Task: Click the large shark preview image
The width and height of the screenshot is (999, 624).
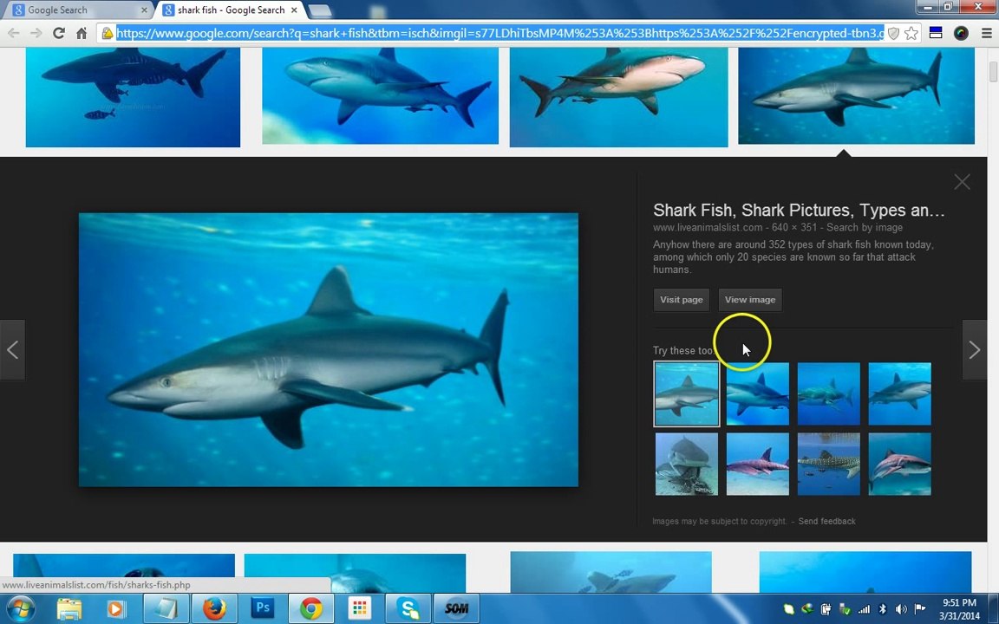Action: (x=328, y=349)
